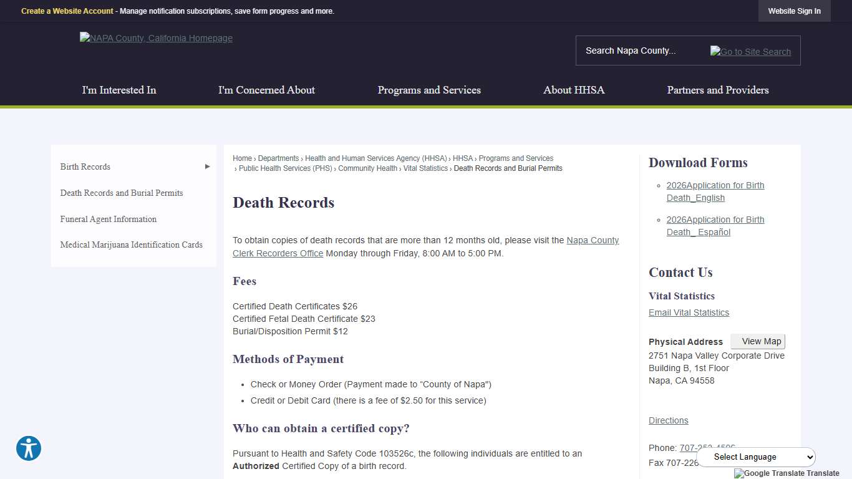Screen dimensions: 852x479
Task: Open Funeral Agent Information page
Action: 108,219
